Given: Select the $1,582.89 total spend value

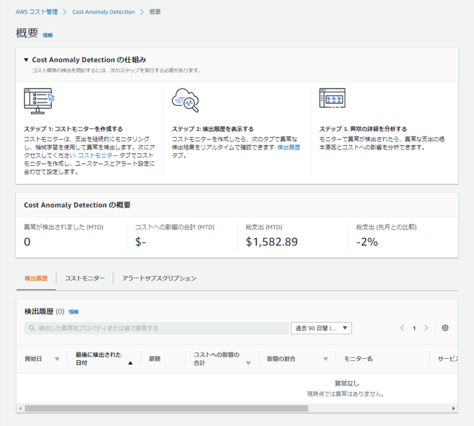Looking at the screenshot, I should [x=271, y=241].
